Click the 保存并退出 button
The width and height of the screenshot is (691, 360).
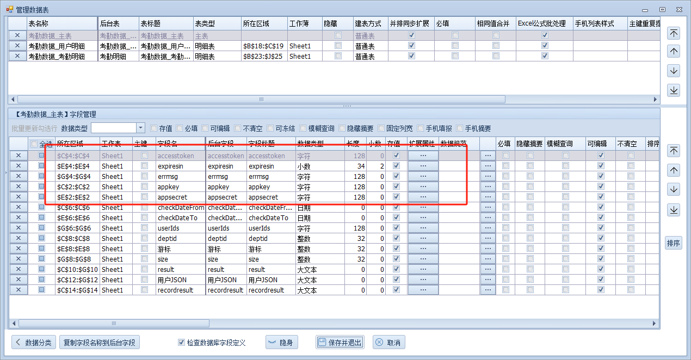click(x=340, y=343)
